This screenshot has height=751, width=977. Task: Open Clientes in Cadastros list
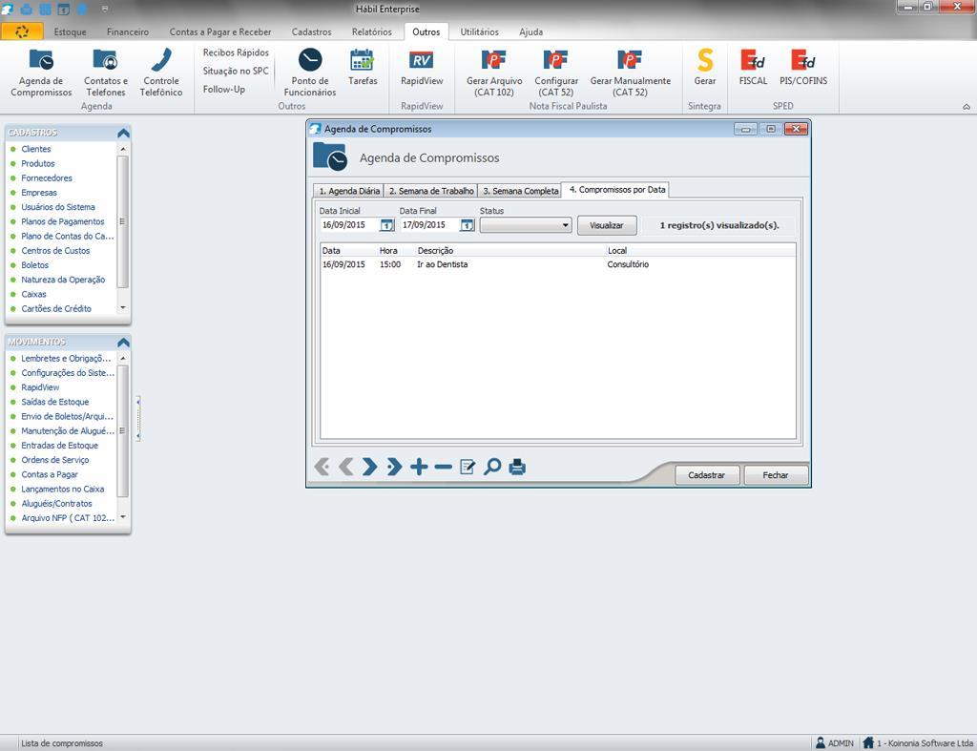[x=36, y=149]
